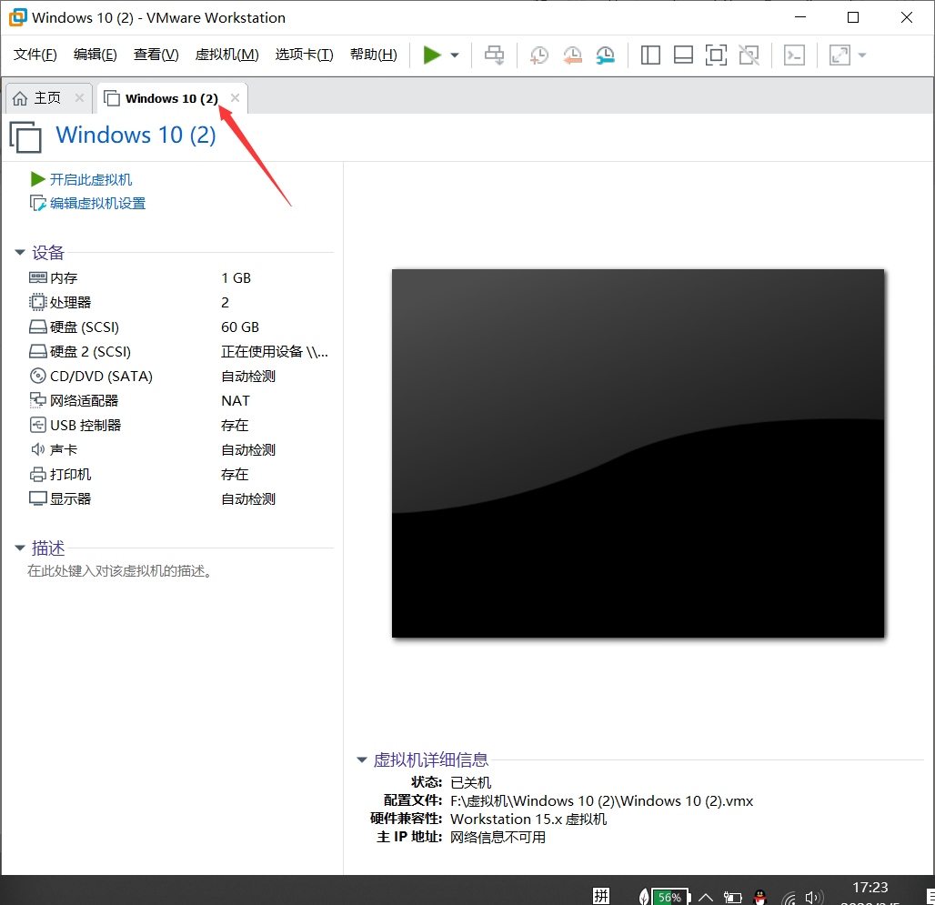Open the snapshot manager toolbar icon

point(605,55)
